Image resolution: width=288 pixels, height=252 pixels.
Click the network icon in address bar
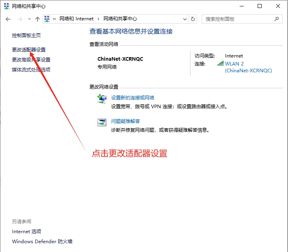[x=47, y=19]
